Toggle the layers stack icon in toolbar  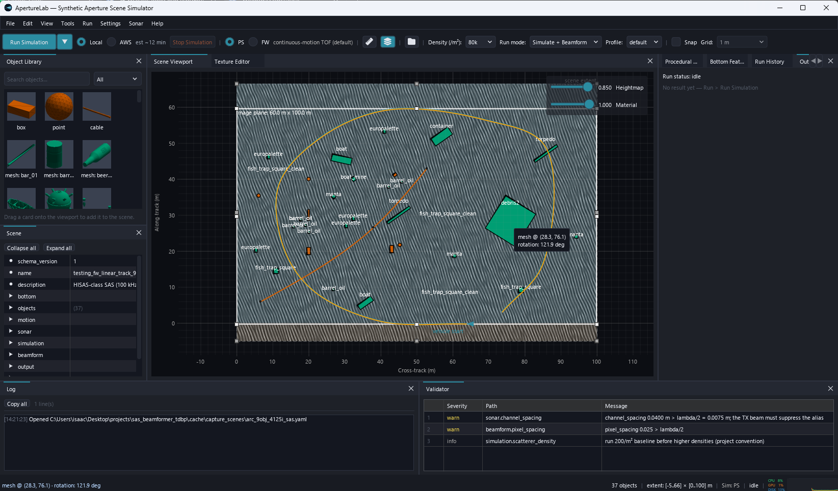[x=387, y=42]
